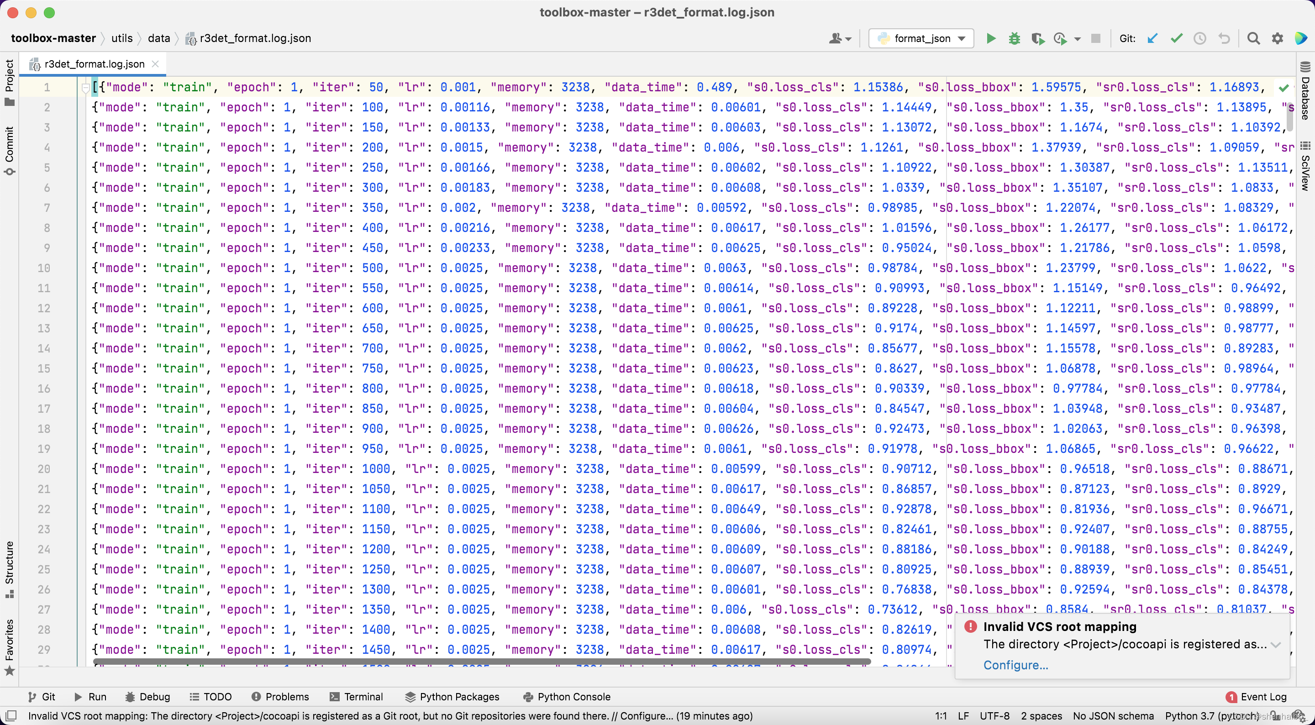Viewport: 1315px width, 725px height.
Task: Toggle the Project tool window
Action: coord(9,82)
